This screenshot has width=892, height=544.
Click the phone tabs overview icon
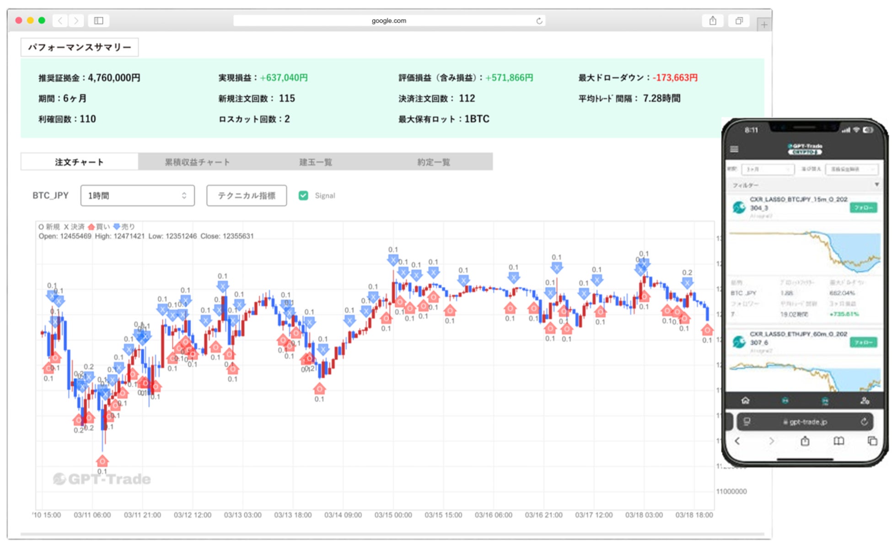[x=872, y=441]
